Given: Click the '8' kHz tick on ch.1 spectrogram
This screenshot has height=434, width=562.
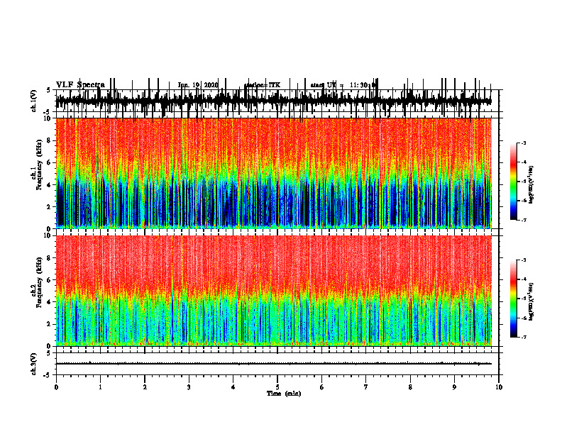Looking at the screenshot, I should (x=49, y=140).
